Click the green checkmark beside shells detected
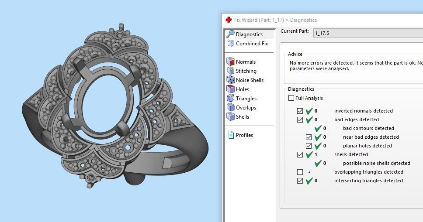Viewport: 423px width, 222px height. (309, 154)
